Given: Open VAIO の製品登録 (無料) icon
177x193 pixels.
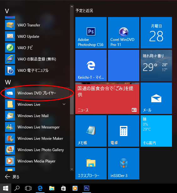Looking at the screenshot, I should [10, 59].
